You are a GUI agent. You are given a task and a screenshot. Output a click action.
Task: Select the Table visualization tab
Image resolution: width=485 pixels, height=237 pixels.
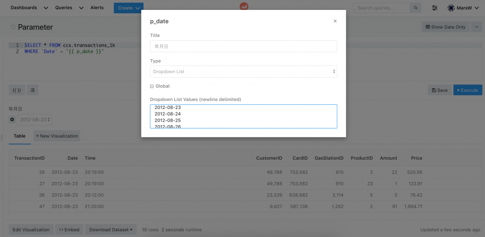pos(19,136)
